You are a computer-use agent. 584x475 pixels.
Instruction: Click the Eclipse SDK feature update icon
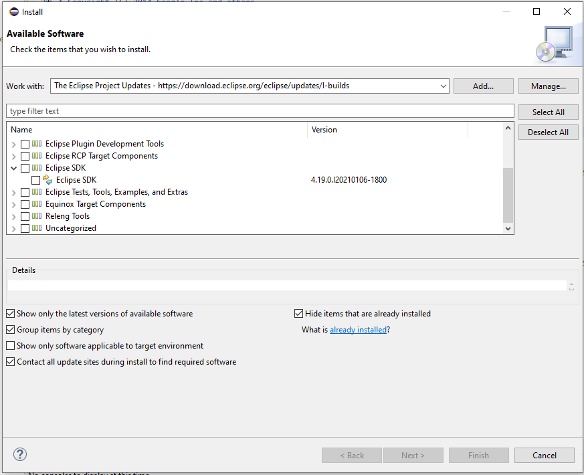click(x=47, y=179)
